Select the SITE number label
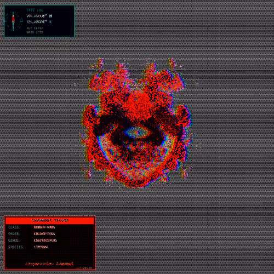The image size is (274, 274). pos(35,10)
